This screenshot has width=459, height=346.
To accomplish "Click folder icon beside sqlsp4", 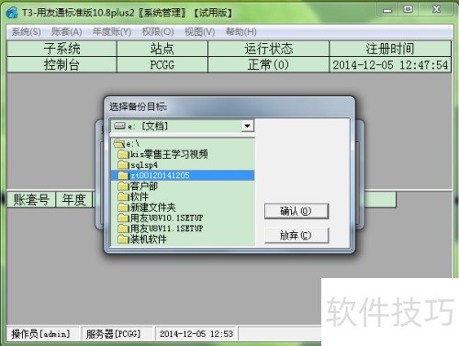I will point(124,165).
